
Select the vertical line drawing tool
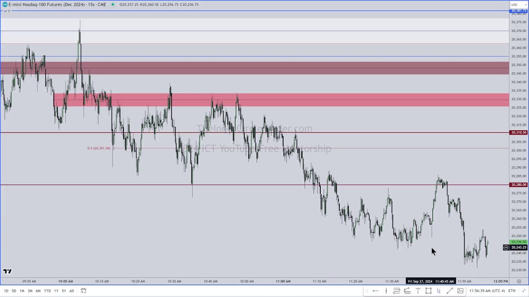click(x=386, y=291)
